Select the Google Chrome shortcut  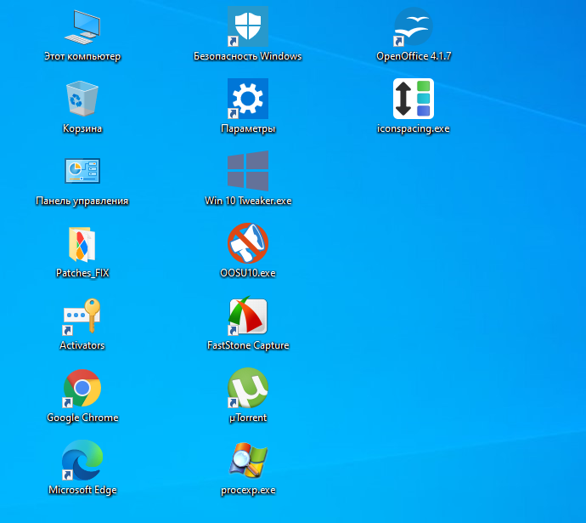82,389
